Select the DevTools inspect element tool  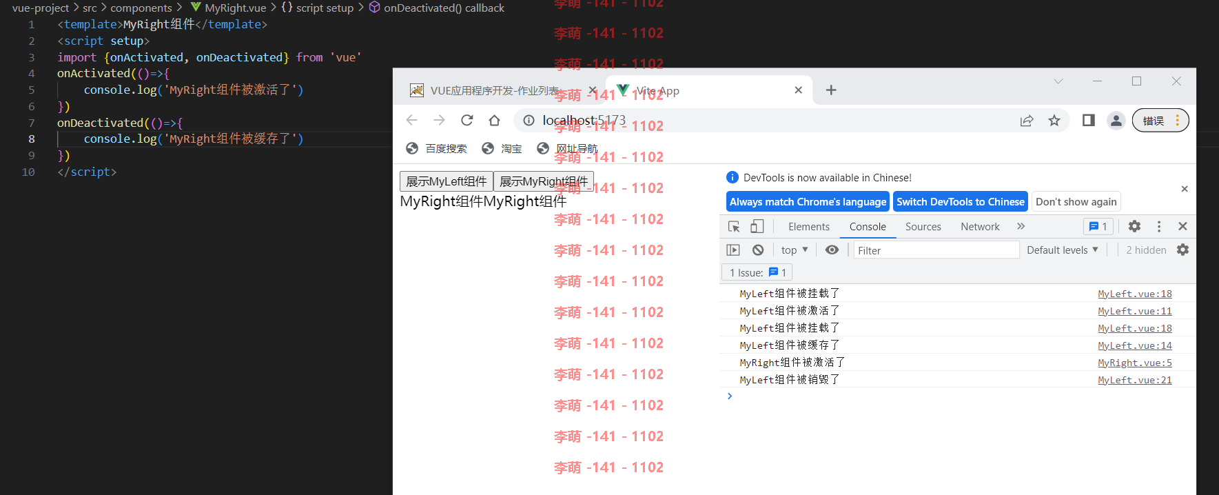[734, 226]
